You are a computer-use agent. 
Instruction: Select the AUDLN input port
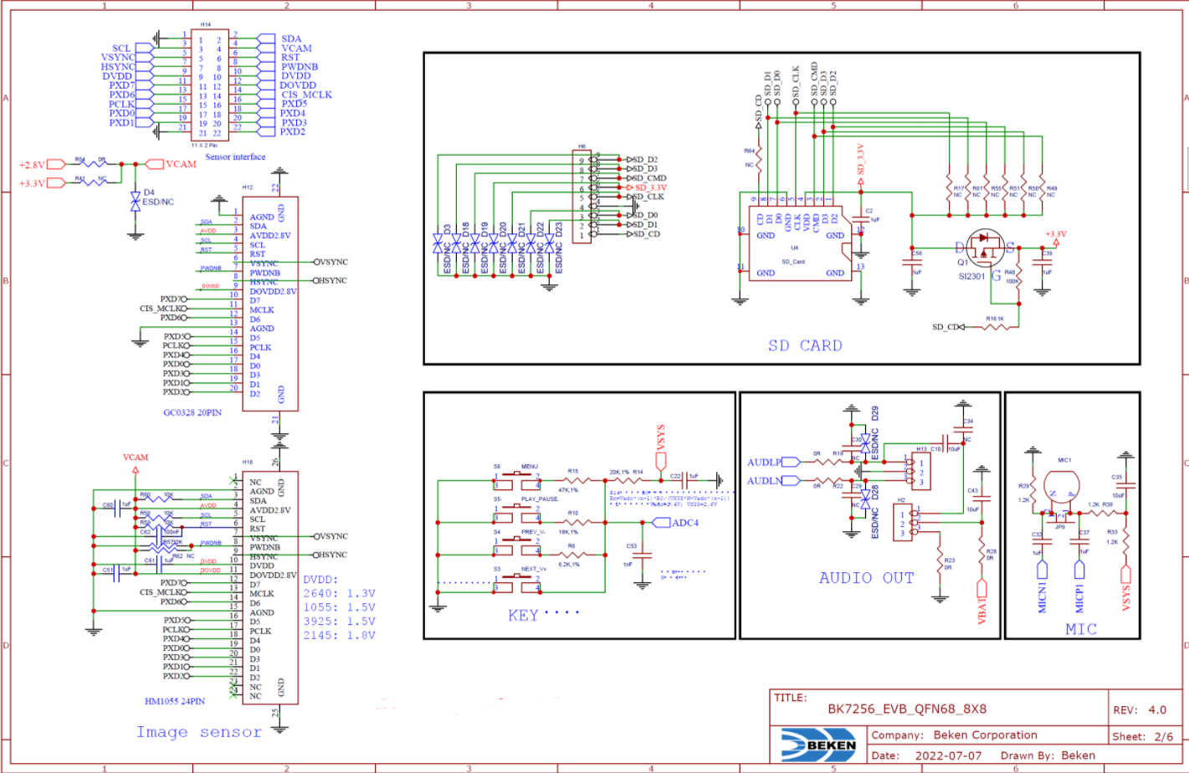pyautogui.click(x=773, y=481)
